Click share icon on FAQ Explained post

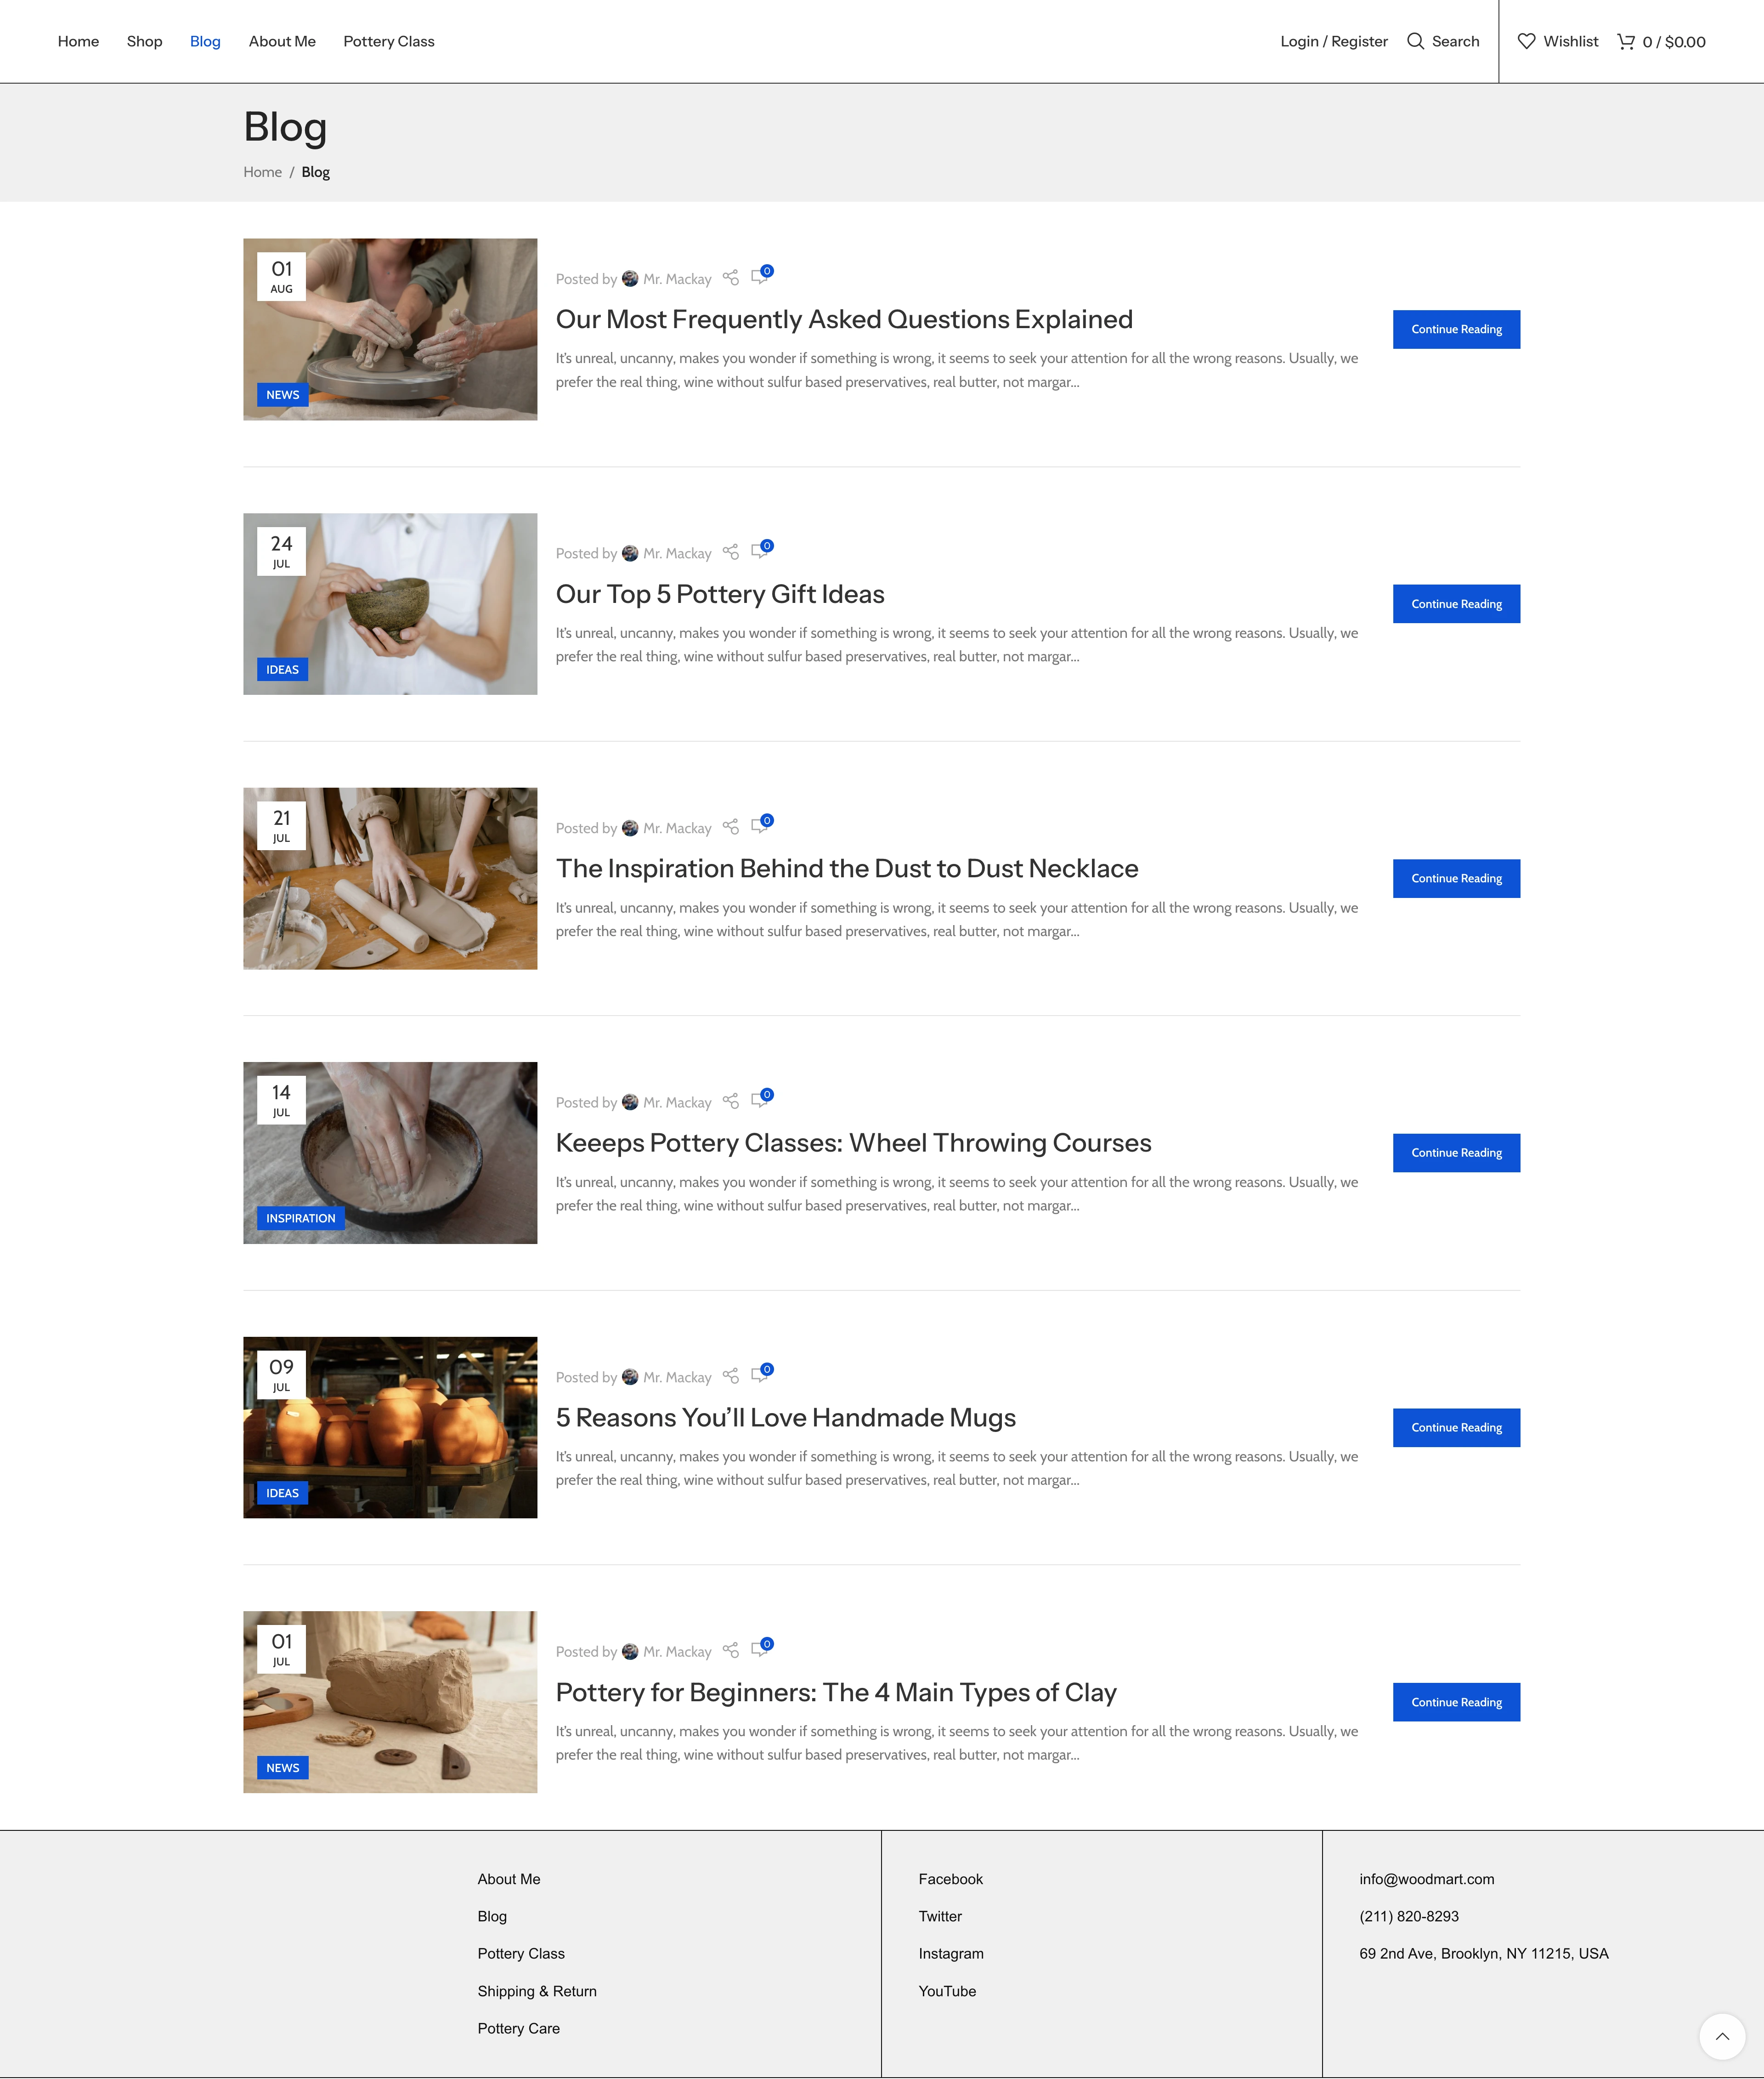click(x=731, y=277)
